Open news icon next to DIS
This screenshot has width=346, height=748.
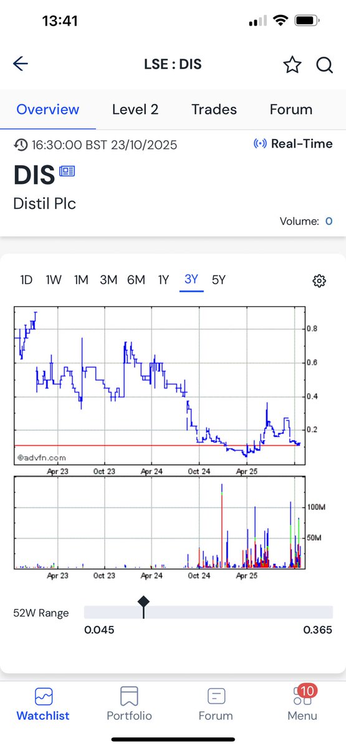67,171
